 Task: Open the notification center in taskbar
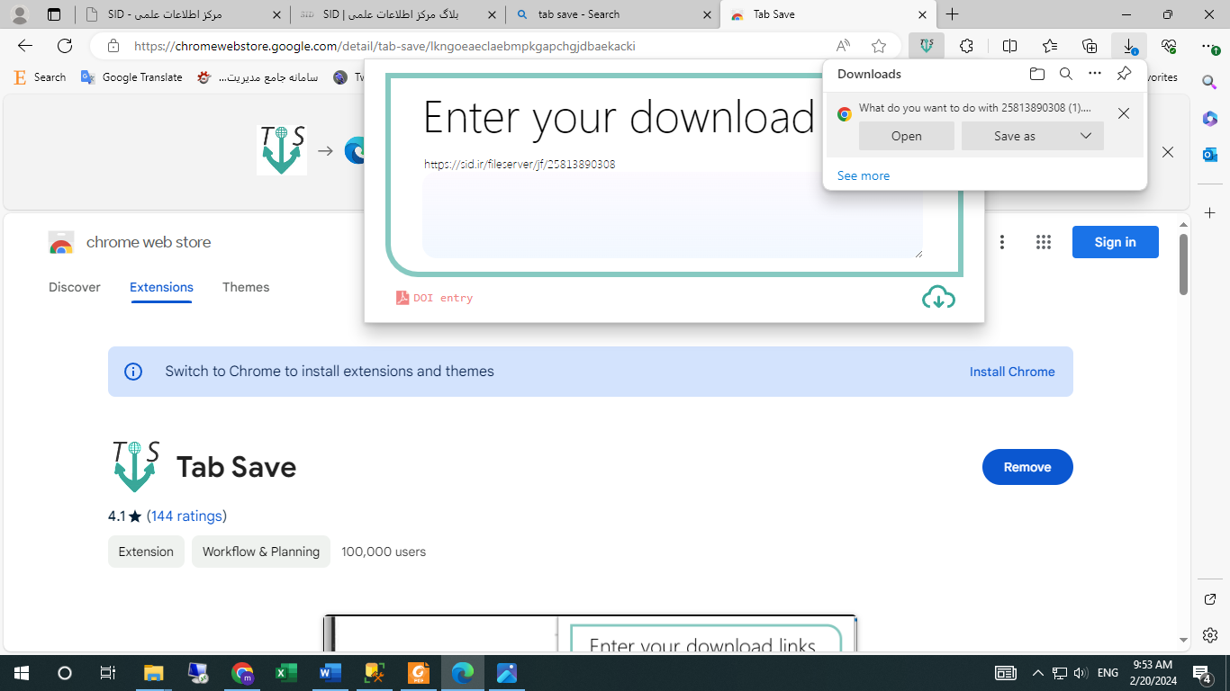point(1202,673)
